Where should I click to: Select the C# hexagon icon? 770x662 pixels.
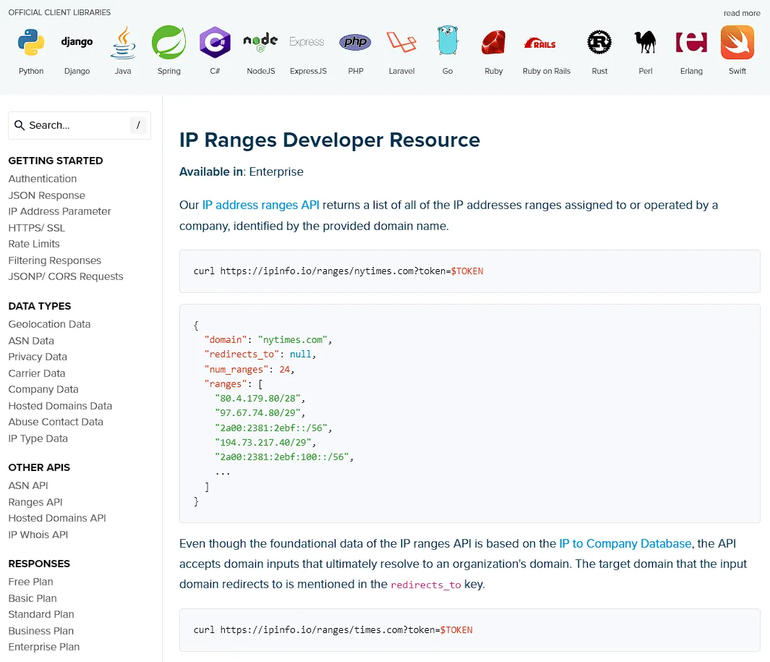click(215, 42)
